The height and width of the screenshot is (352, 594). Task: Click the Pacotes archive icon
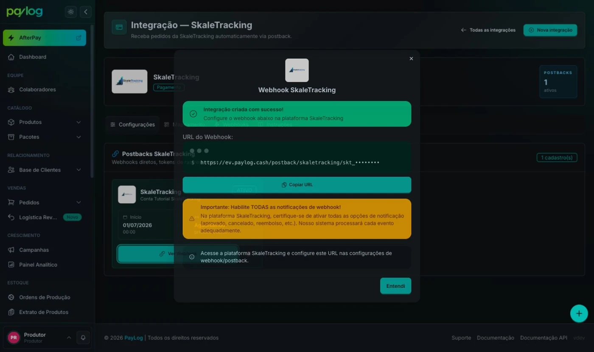point(11,137)
